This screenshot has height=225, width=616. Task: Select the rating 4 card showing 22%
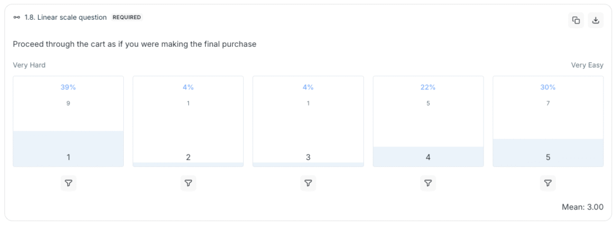click(428, 122)
